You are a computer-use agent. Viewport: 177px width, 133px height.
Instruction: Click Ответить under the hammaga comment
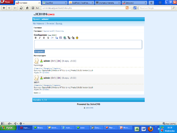pos(38,68)
